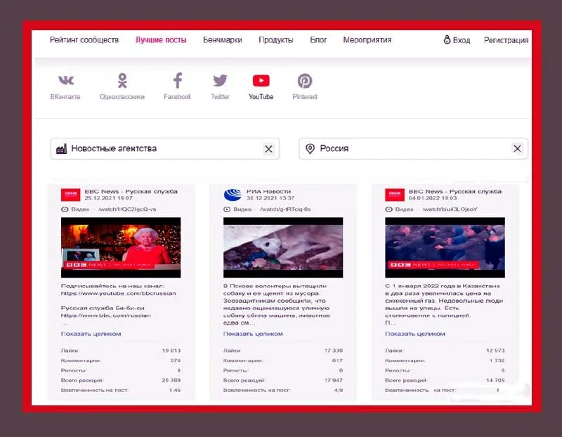Click Видео eye icon on 25.12.2021 post
This screenshot has height=437, width=562.
tap(65, 209)
